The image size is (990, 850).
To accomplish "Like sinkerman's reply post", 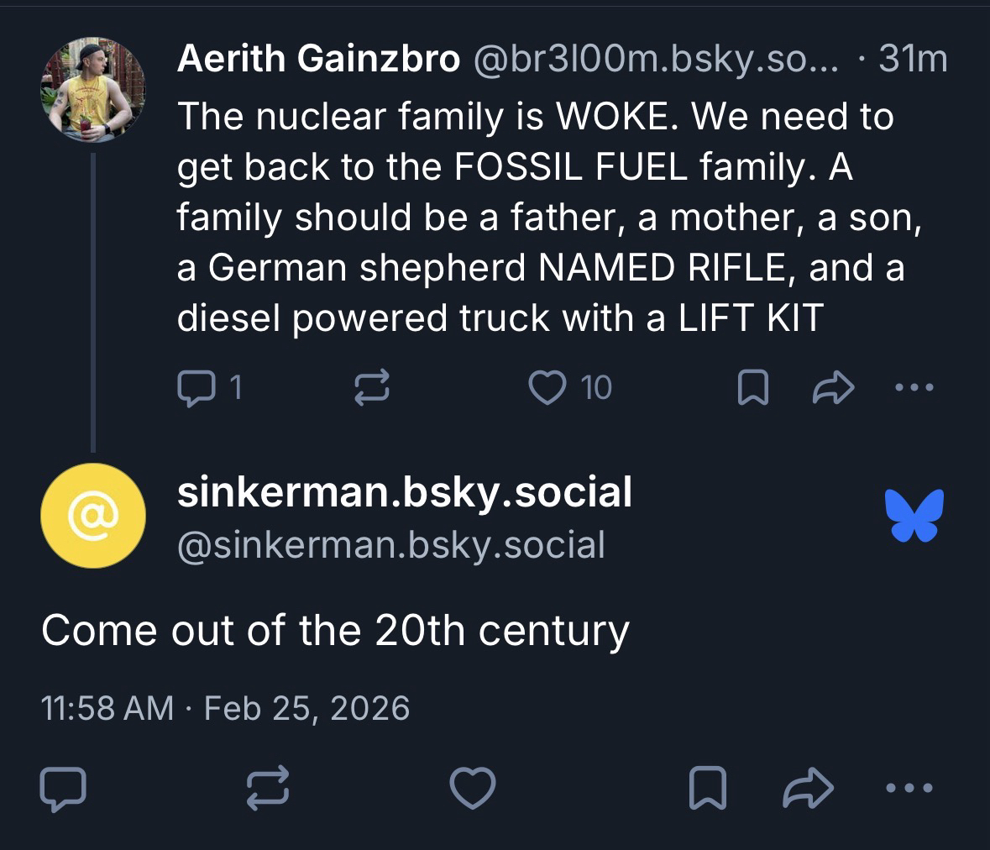I will coord(473,789).
